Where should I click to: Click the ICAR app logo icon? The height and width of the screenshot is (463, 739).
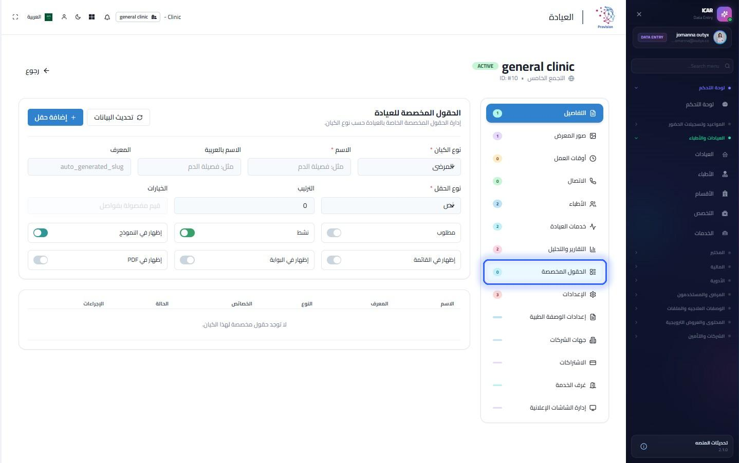coord(724,14)
